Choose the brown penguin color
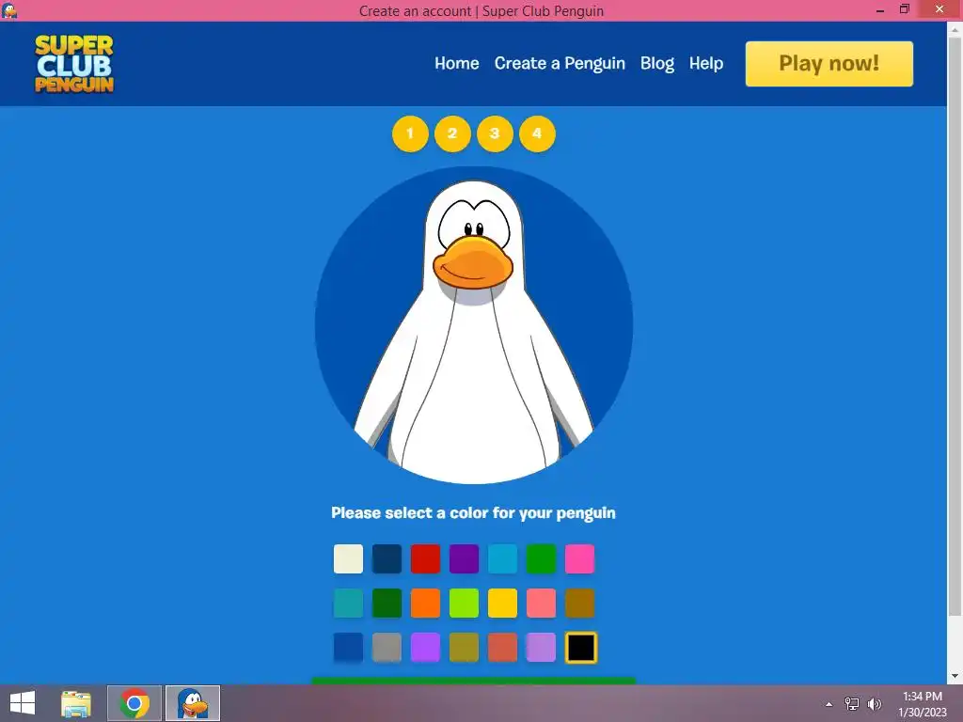This screenshot has height=722, width=963. 579,603
